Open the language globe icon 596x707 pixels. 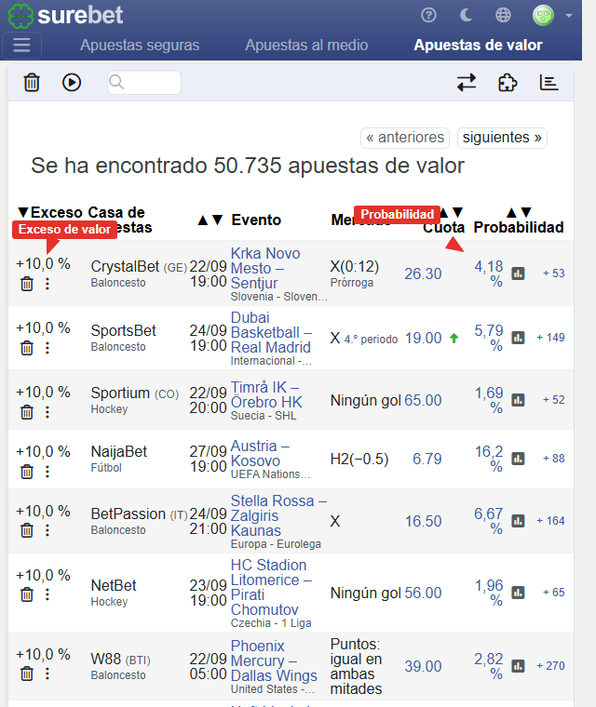pos(503,15)
